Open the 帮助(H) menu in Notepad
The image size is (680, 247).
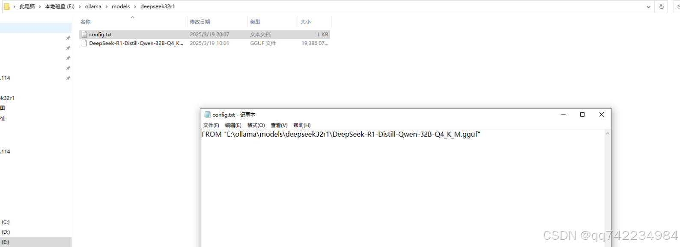(x=302, y=125)
